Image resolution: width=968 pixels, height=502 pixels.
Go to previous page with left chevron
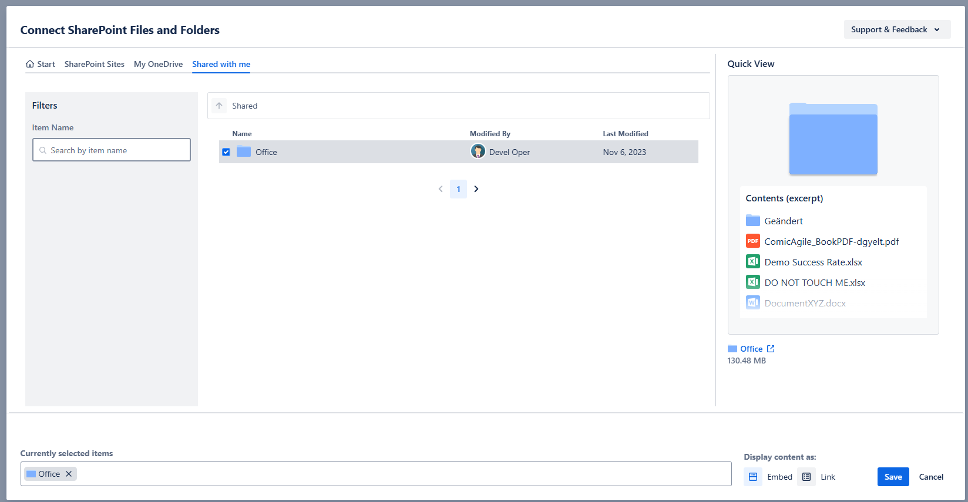pyautogui.click(x=441, y=189)
